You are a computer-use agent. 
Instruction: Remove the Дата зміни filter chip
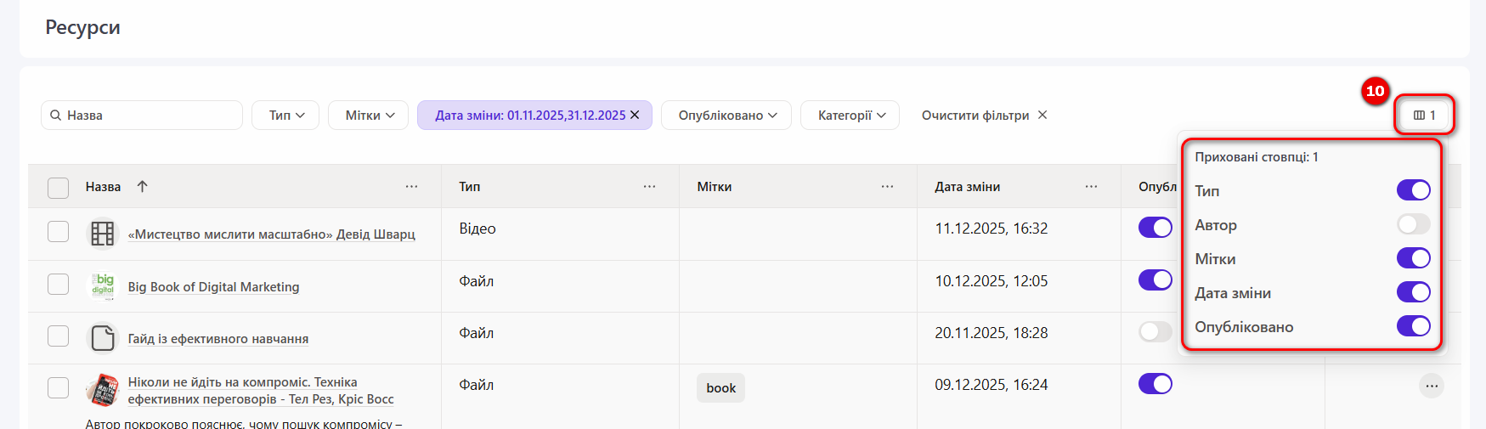635,115
